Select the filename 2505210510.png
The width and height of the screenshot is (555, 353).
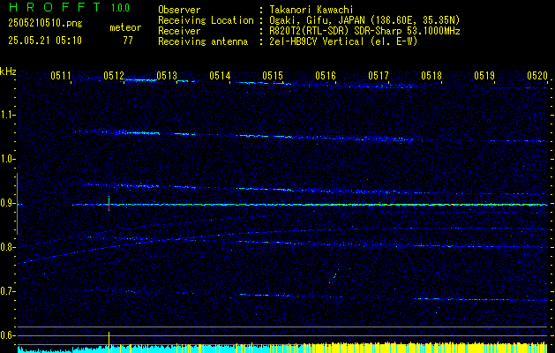[45, 23]
